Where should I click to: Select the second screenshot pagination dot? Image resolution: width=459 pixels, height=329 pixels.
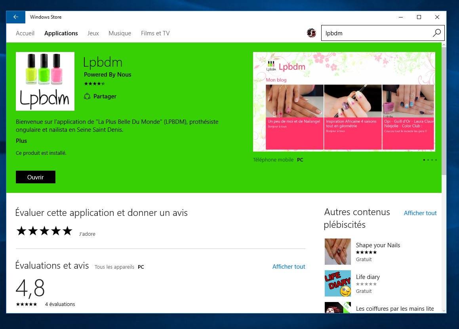[428, 160]
